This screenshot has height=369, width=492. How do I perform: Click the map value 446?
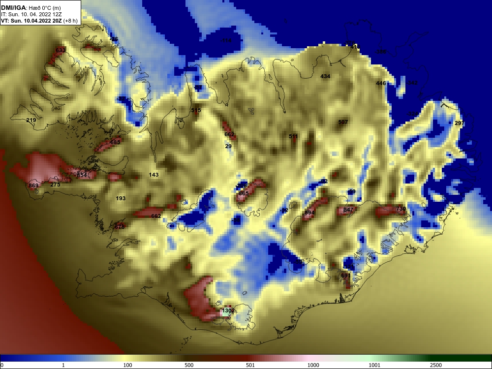click(x=381, y=83)
